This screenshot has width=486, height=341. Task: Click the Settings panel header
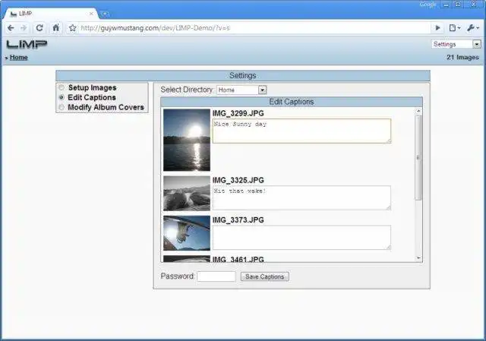[243, 76]
